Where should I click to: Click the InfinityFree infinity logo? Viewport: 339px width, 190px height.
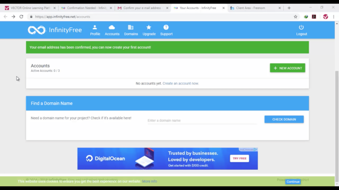click(37, 30)
